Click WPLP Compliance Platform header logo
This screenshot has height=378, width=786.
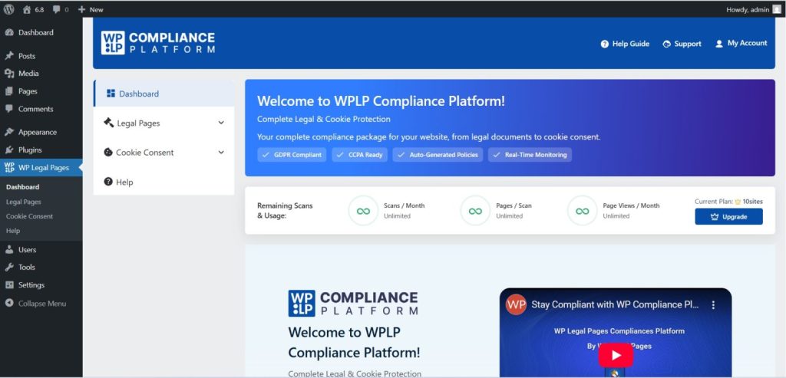pos(158,43)
